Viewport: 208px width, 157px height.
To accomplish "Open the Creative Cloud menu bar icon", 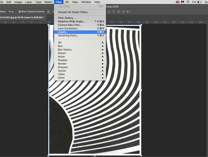I will tap(178, 2).
